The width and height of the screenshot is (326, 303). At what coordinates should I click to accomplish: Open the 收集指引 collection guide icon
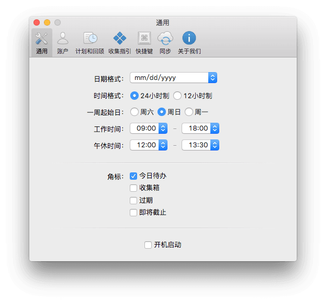click(120, 39)
